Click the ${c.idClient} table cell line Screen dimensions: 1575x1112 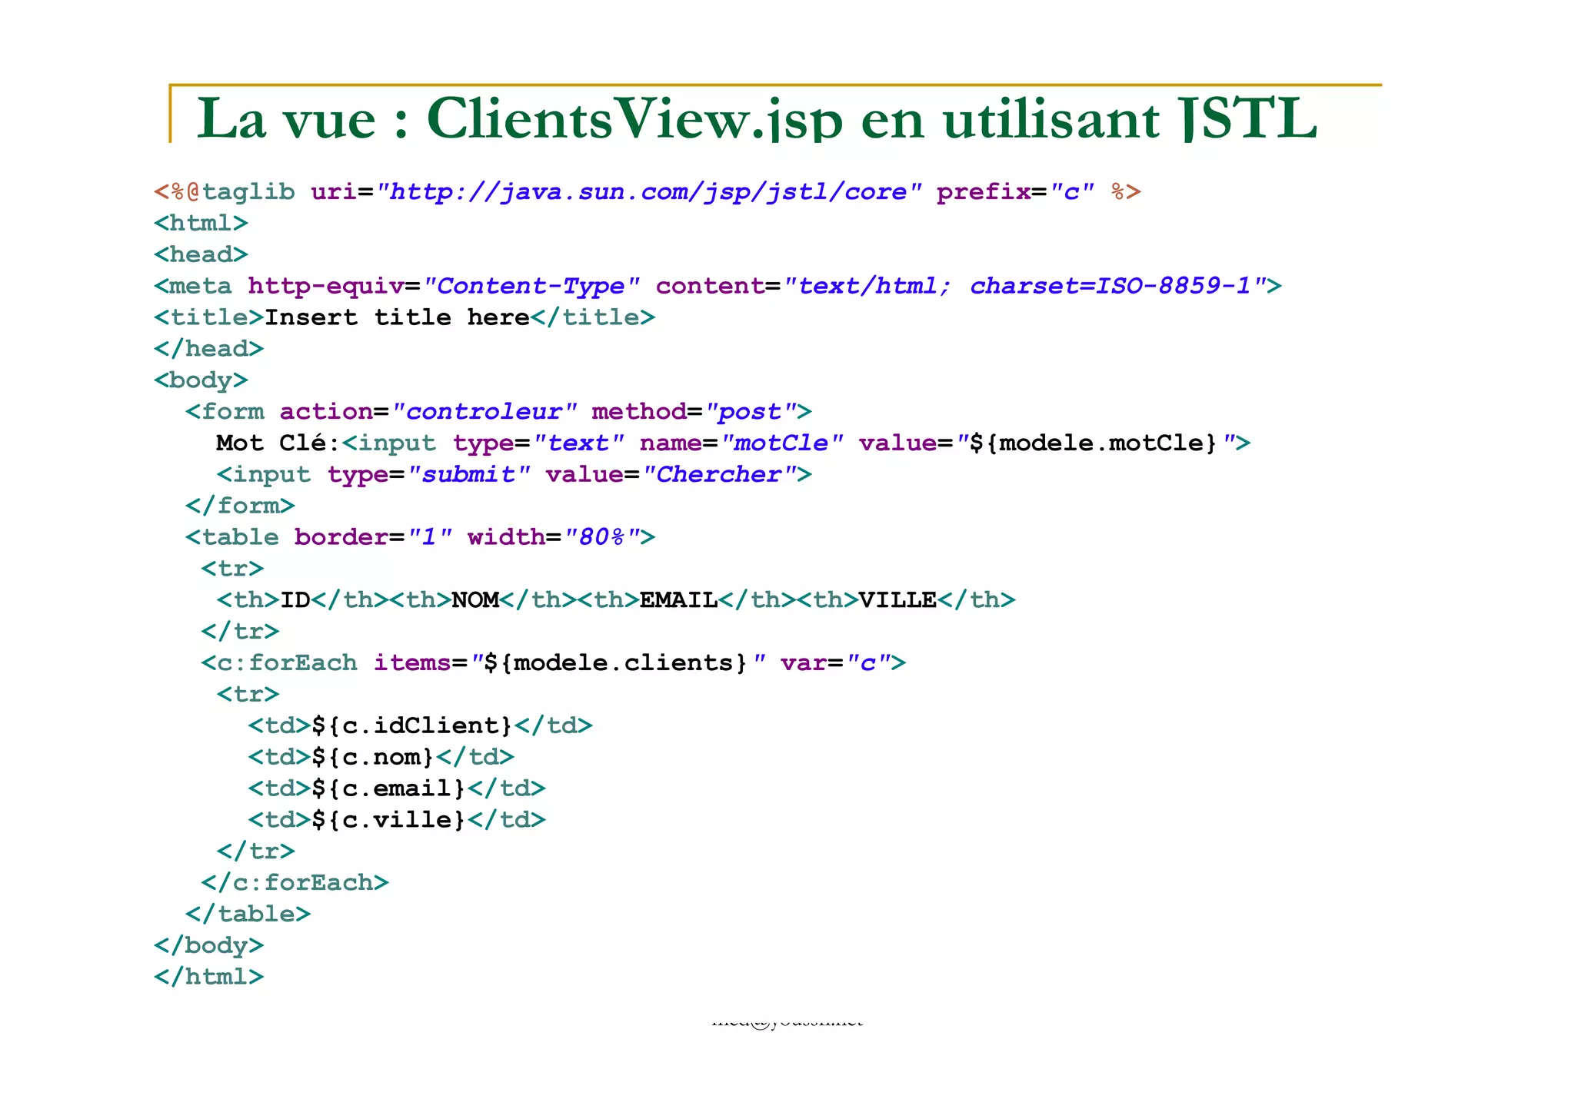(x=420, y=725)
